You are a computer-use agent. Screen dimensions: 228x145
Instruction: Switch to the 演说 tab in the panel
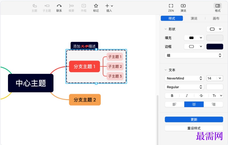pyautogui.click(x=194, y=19)
